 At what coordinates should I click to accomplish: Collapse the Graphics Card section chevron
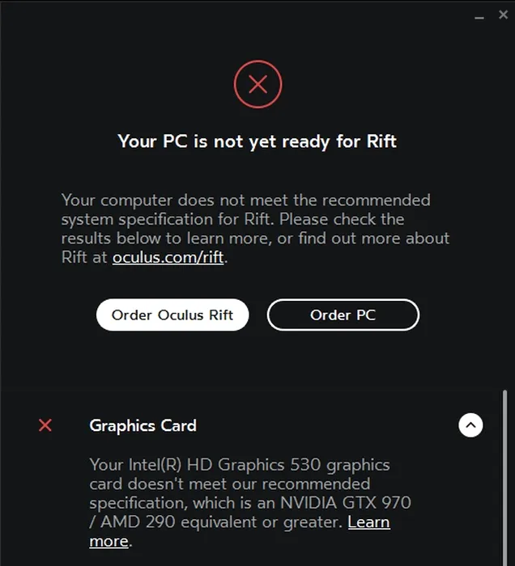[x=470, y=425]
